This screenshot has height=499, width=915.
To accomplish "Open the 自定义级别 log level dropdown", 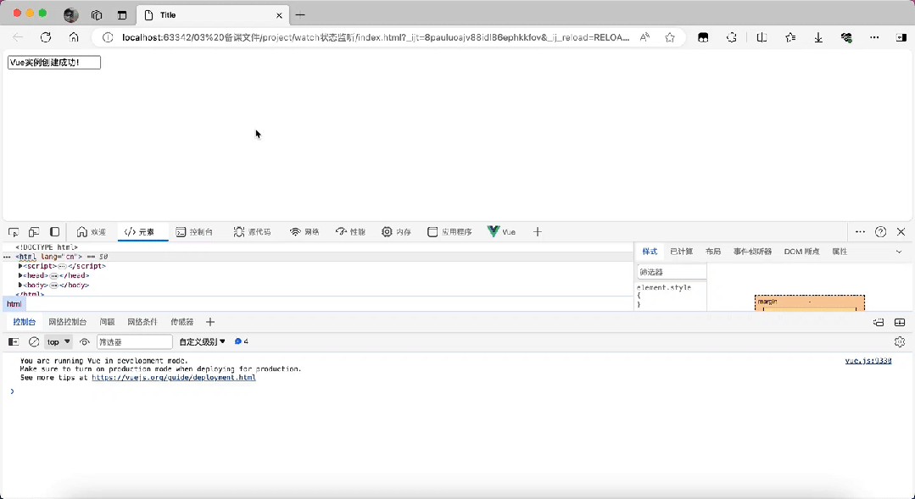I will [202, 341].
